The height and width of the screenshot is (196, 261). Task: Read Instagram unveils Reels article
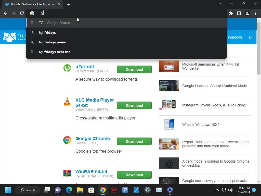click(x=214, y=105)
